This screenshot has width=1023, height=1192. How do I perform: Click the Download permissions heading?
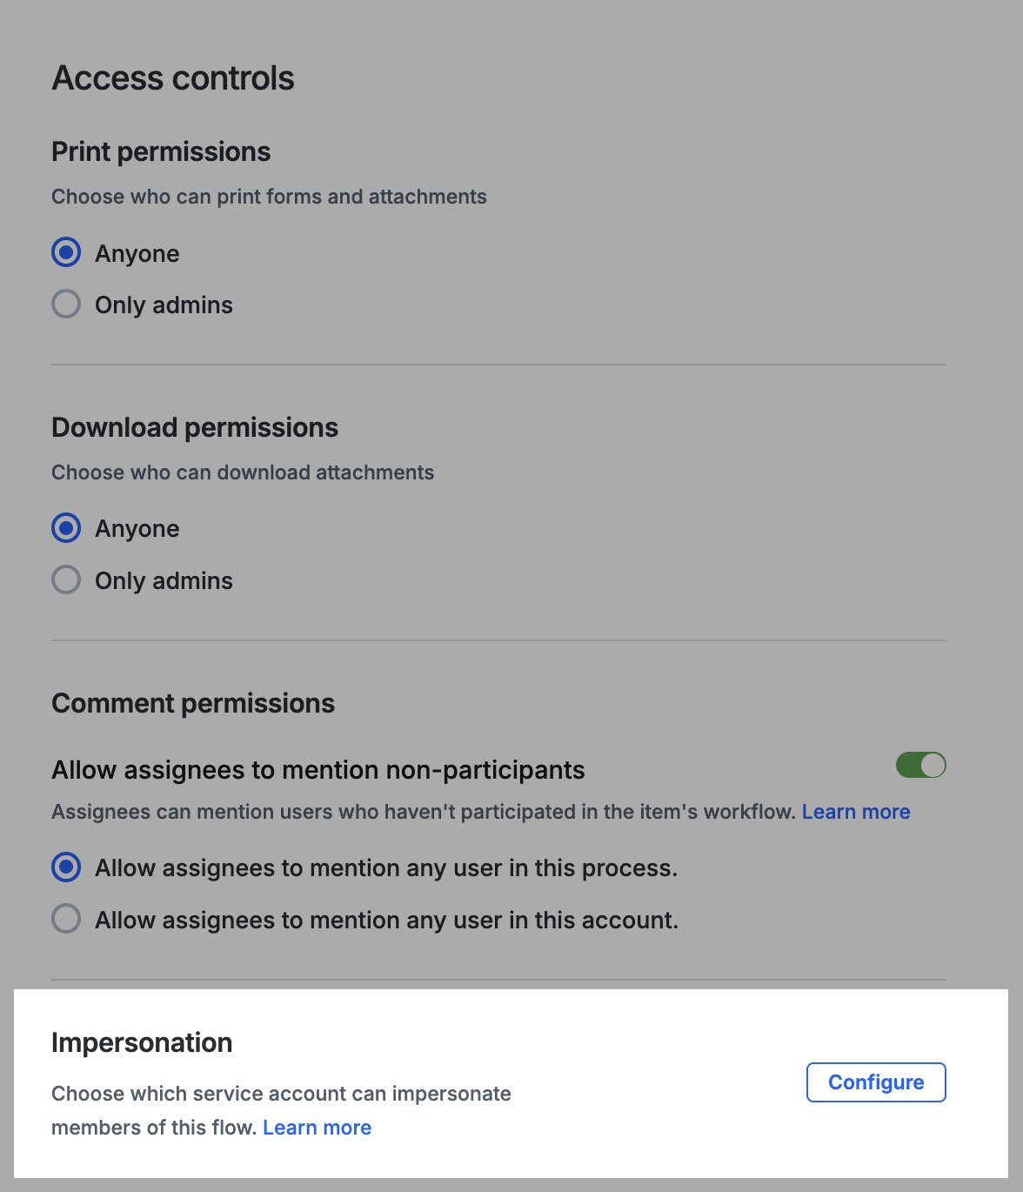pyautogui.click(x=195, y=427)
